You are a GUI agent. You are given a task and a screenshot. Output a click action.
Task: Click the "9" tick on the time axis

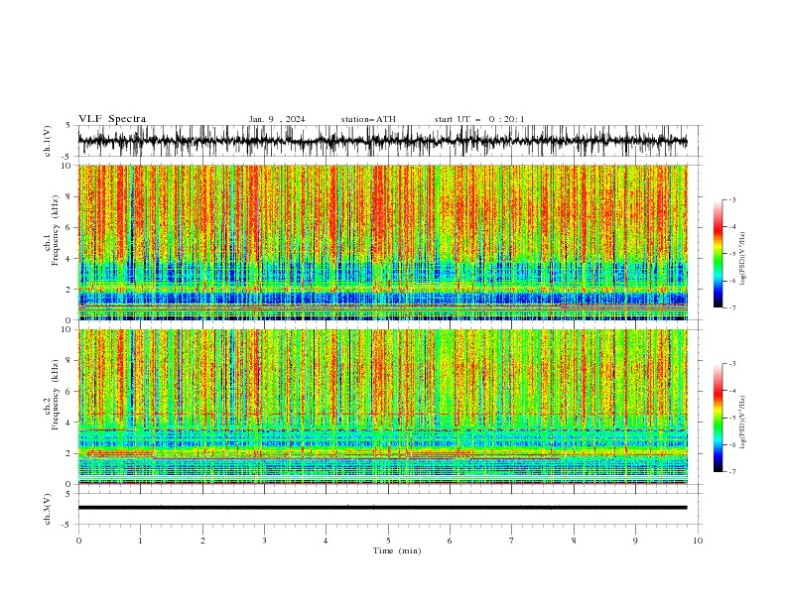[635, 541]
